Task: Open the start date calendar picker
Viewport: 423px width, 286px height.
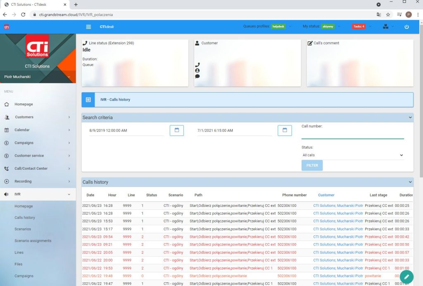Action: coord(177,130)
